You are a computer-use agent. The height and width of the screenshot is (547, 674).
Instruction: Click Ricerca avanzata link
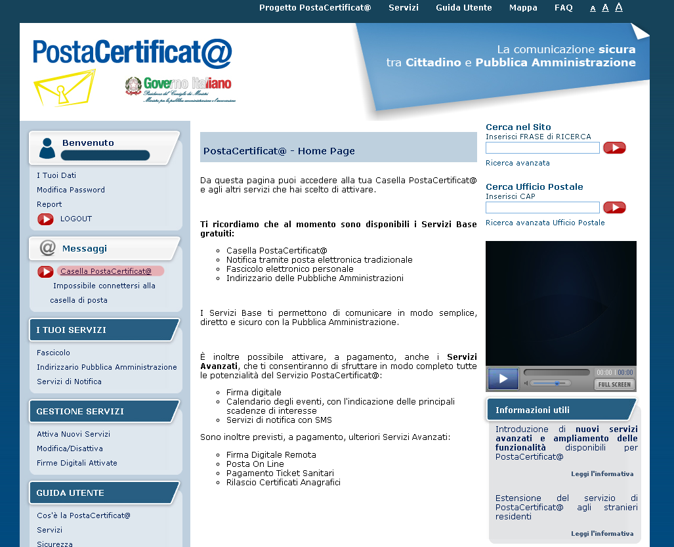(518, 163)
